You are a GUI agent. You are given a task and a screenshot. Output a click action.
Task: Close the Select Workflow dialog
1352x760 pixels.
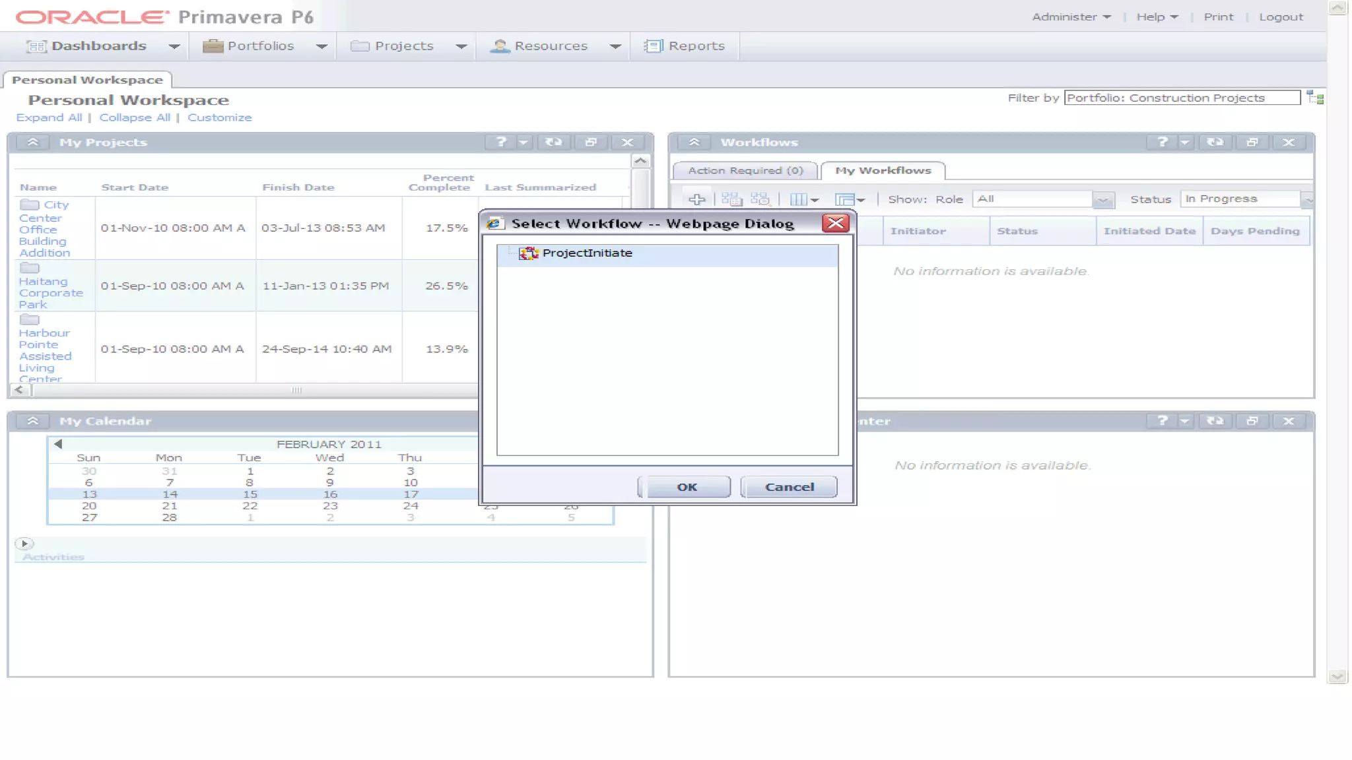[836, 224]
